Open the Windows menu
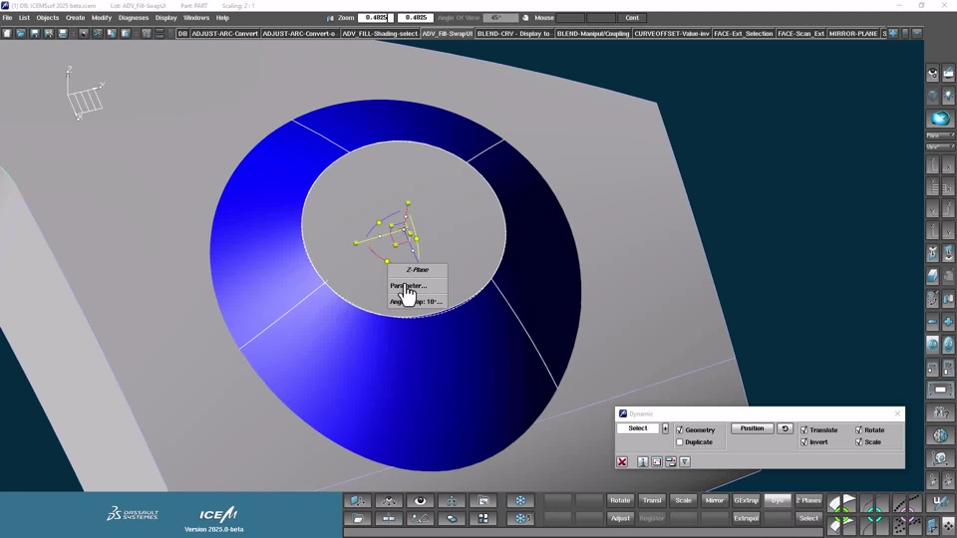The image size is (957, 538). pos(196,18)
